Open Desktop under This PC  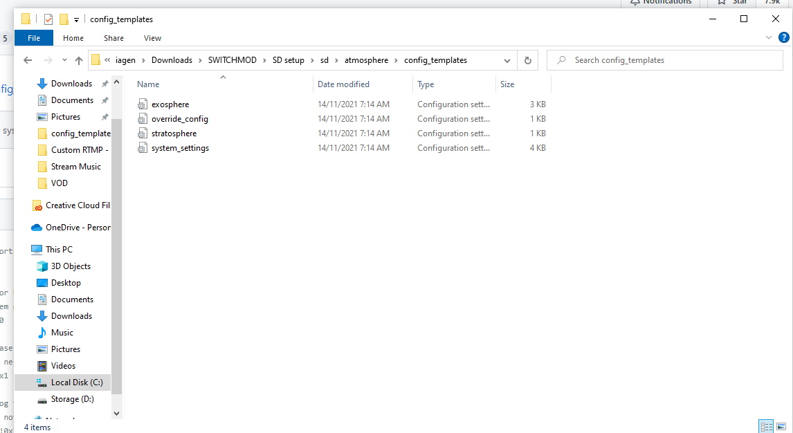point(66,284)
